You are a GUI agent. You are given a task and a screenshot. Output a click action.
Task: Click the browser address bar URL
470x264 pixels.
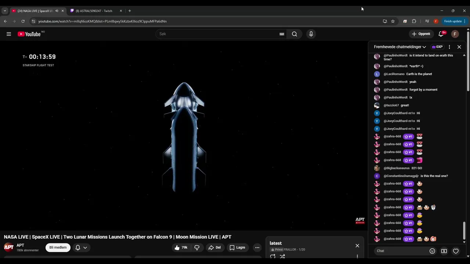coord(102,21)
